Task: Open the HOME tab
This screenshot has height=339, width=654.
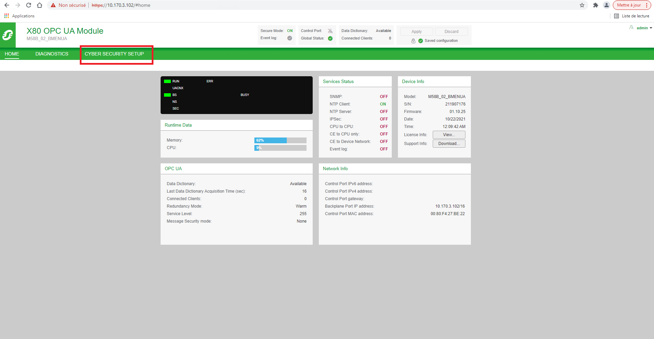Action: [x=12, y=54]
